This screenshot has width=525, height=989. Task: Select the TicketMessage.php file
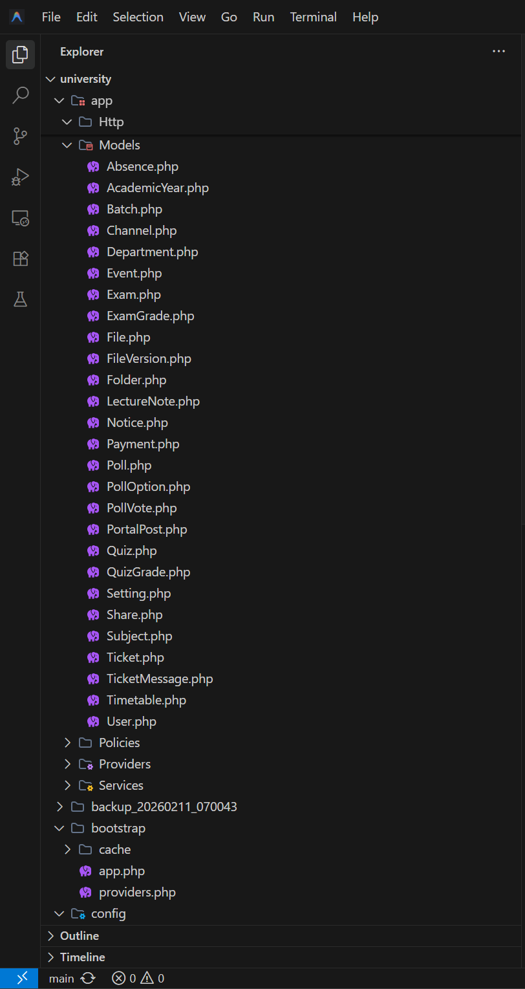[159, 679]
